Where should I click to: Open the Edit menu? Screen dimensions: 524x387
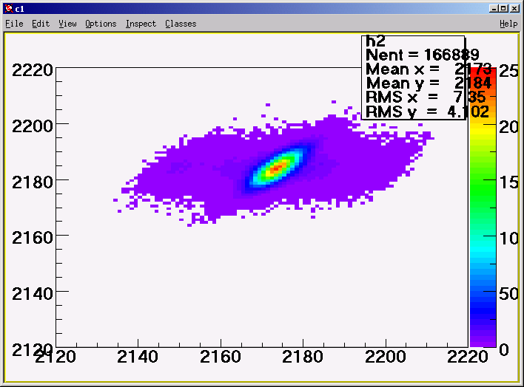(x=41, y=24)
